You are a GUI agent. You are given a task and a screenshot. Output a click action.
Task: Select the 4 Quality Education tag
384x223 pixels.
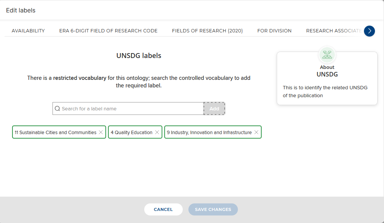[131, 133]
